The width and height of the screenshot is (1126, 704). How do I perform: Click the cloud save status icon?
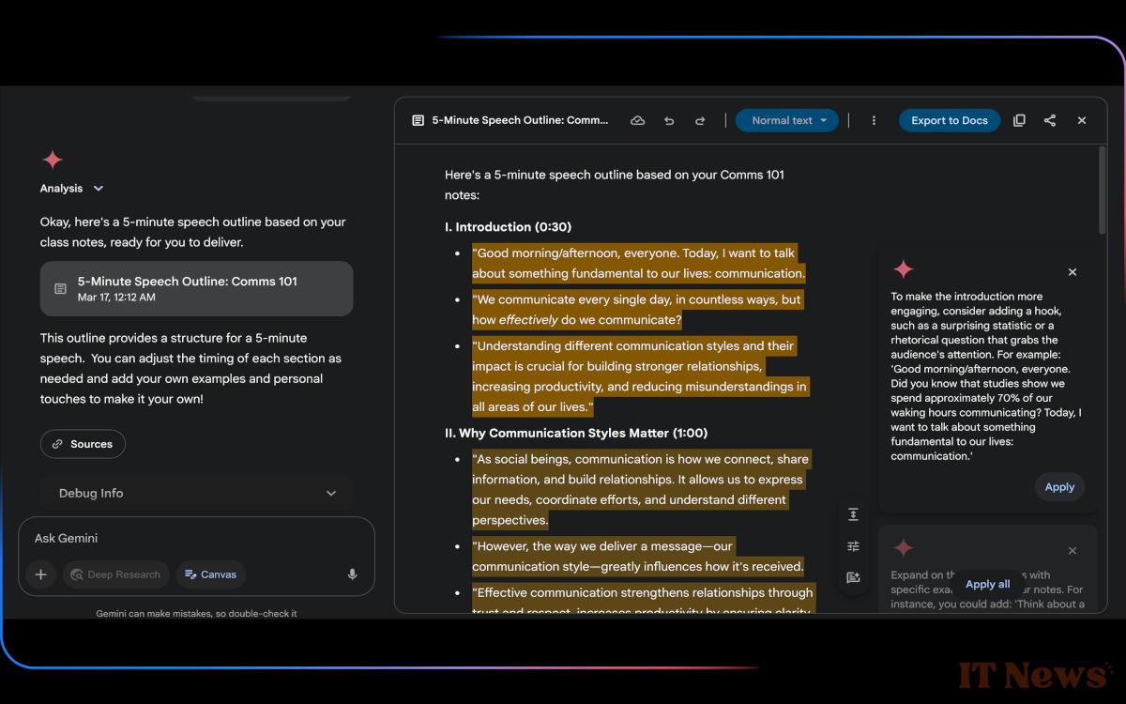coord(637,120)
